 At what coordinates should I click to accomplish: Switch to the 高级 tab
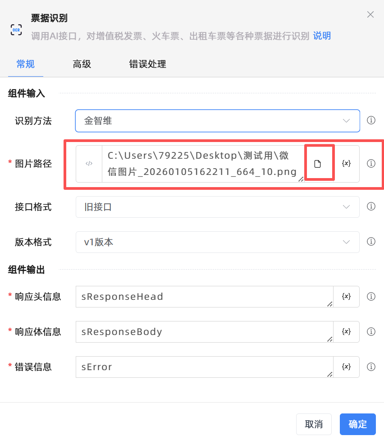[82, 64]
